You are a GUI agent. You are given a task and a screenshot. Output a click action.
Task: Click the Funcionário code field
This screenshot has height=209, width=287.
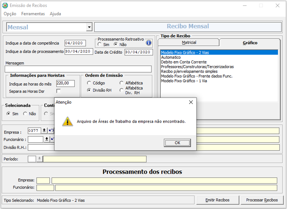pos(35,139)
